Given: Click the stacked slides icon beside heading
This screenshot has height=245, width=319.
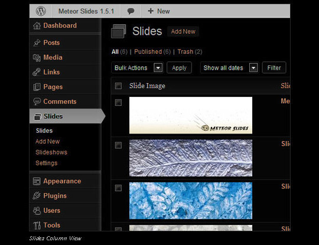Looking at the screenshot, I should point(118,31).
